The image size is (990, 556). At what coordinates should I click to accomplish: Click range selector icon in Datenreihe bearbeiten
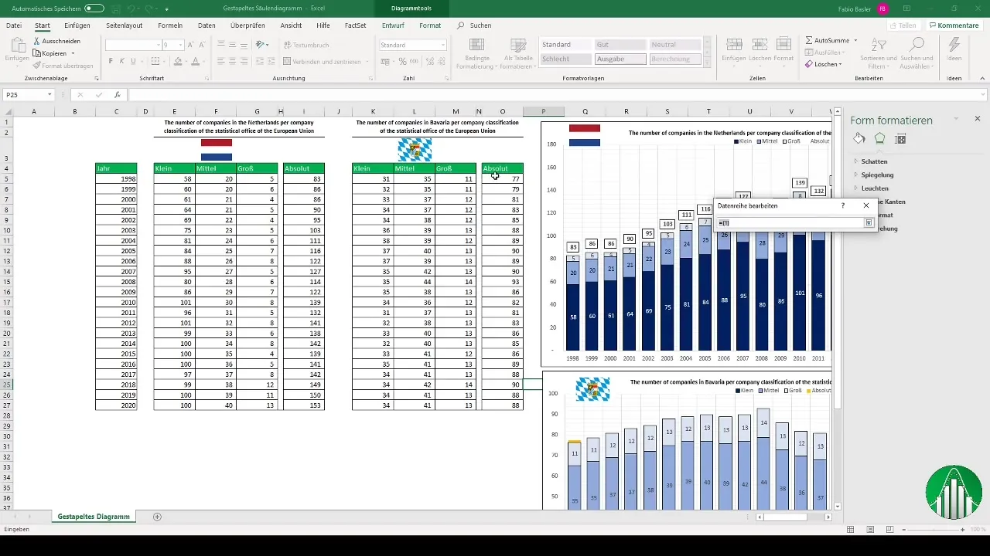869,222
